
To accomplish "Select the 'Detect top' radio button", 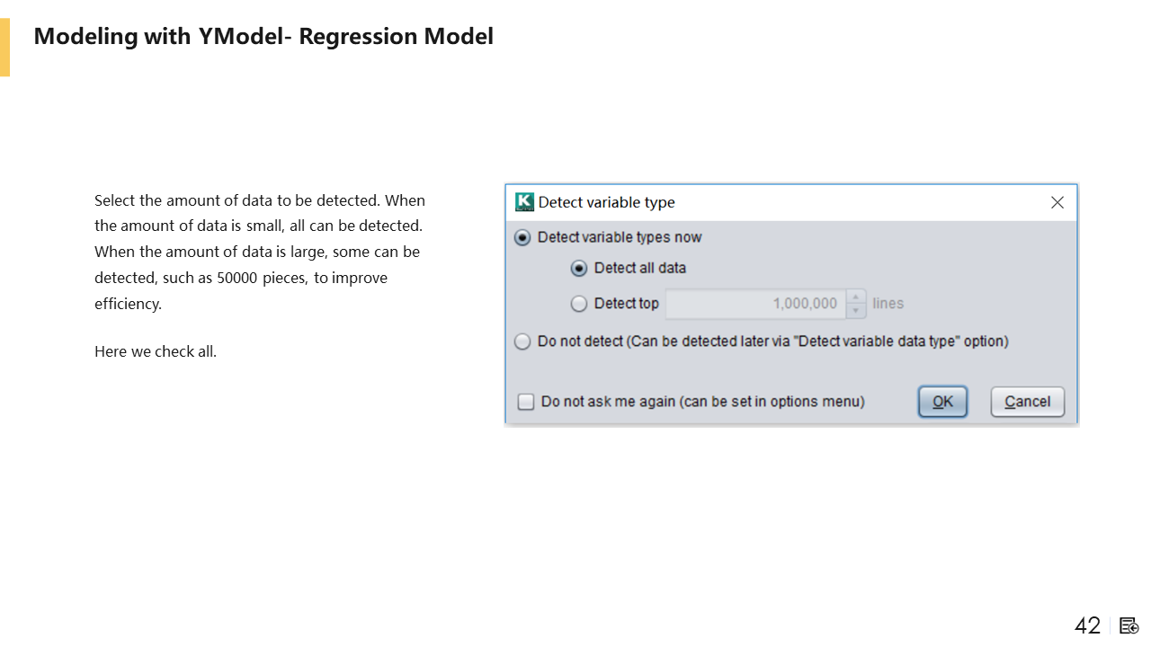I will pyautogui.click(x=579, y=304).
